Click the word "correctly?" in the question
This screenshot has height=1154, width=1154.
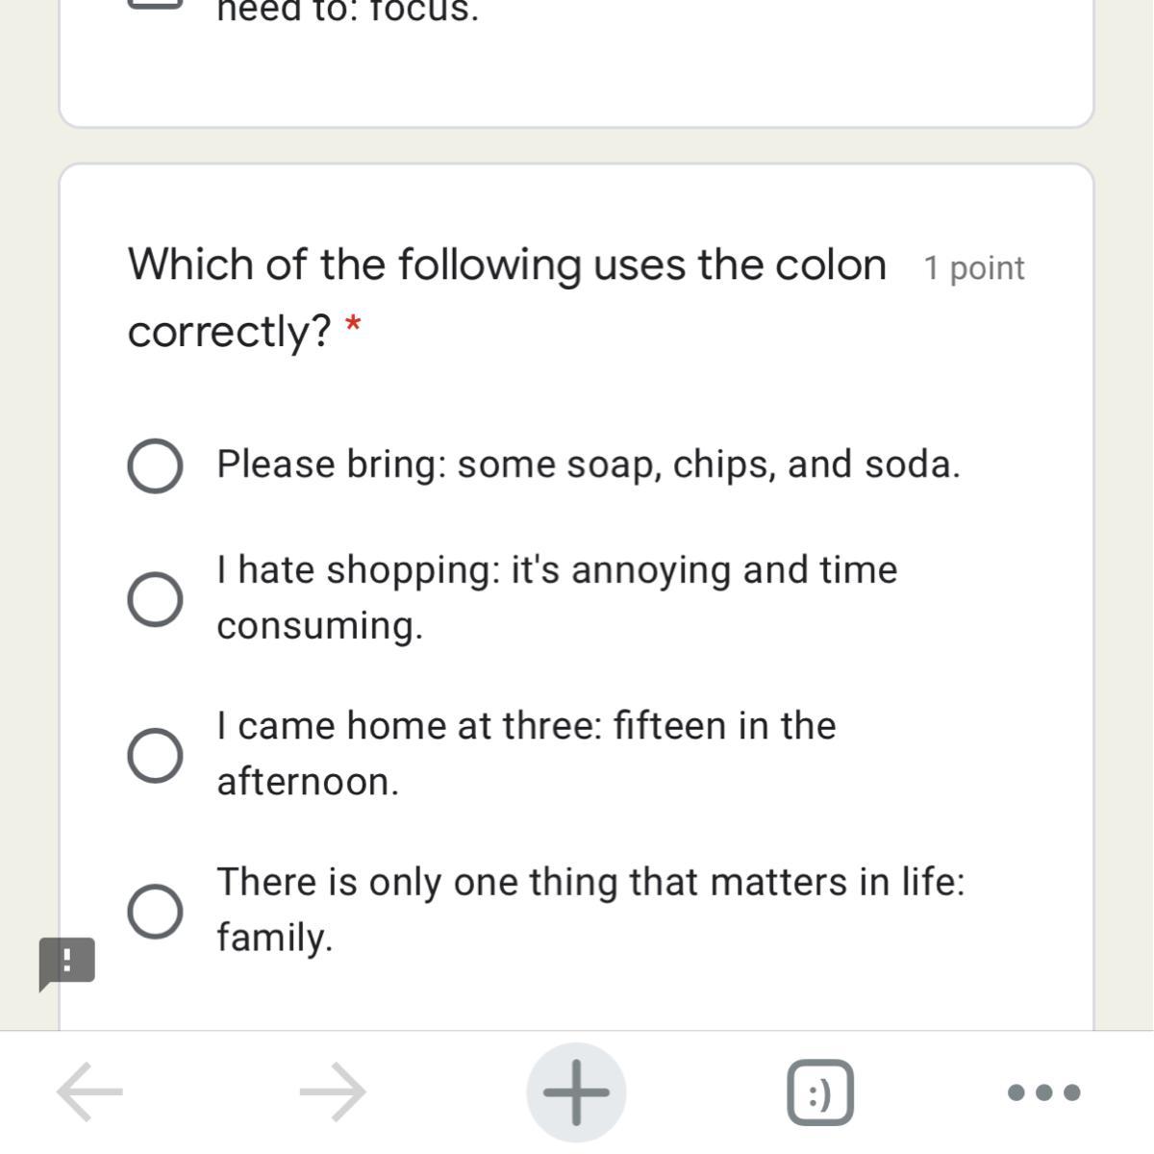tap(230, 332)
